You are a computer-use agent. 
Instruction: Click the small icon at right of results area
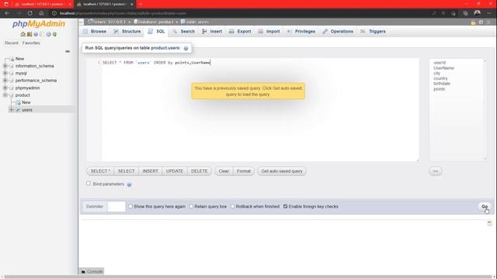point(489,223)
